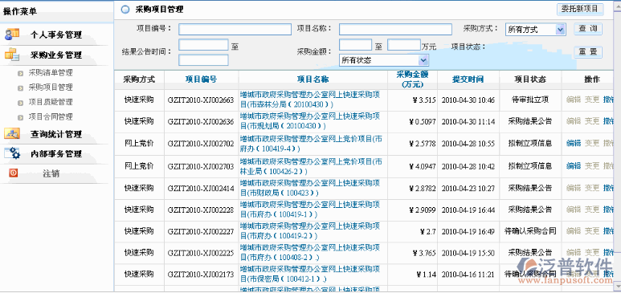Click 编辑 for project GZIT2010-XJ002703
This screenshot has height=293, width=621.
tap(574, 166)
